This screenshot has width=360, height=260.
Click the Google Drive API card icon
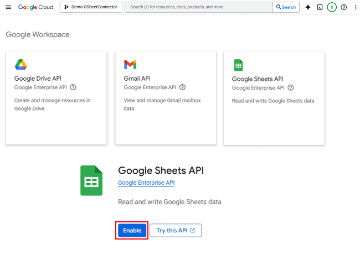pyautogui.click(x=20, y=65)
